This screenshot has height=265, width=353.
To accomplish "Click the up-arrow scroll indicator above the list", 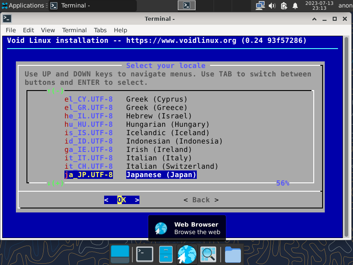I will tap(55, 91).
